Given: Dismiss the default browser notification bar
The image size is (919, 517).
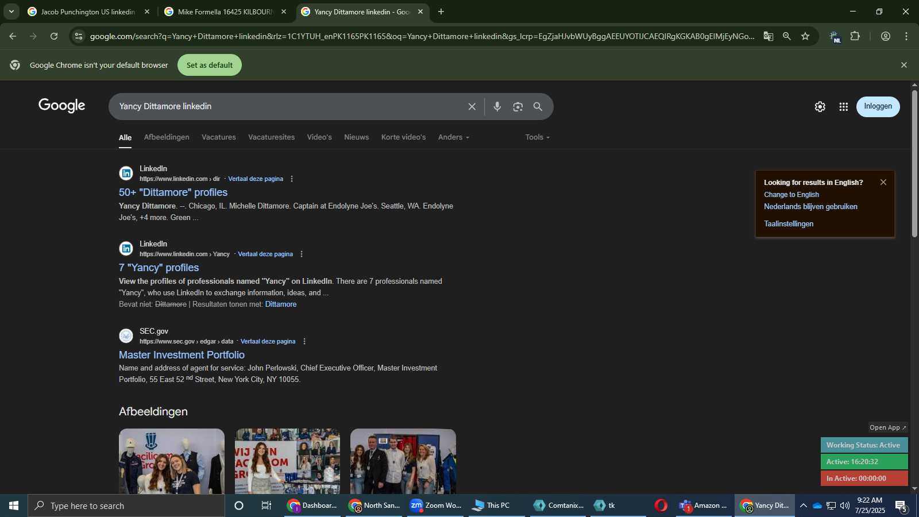Looking at the screenshot, I should click(x=903, y=65).
